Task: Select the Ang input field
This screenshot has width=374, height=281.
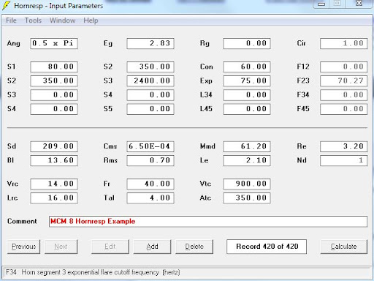Action: 54,43
